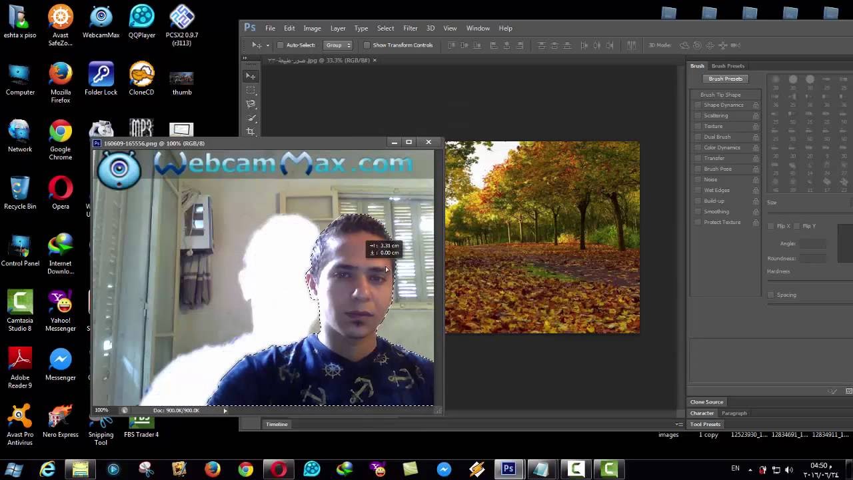Toggle Shape Dynamics checkbox
The width and height of the screenshot is (853, 480).
(x=698, y=105)
